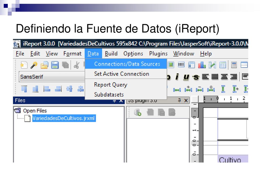Close the JS plugin panel
Image resolution: width=260 pixels, height=195 pixels.
click(x=186, y=100)
